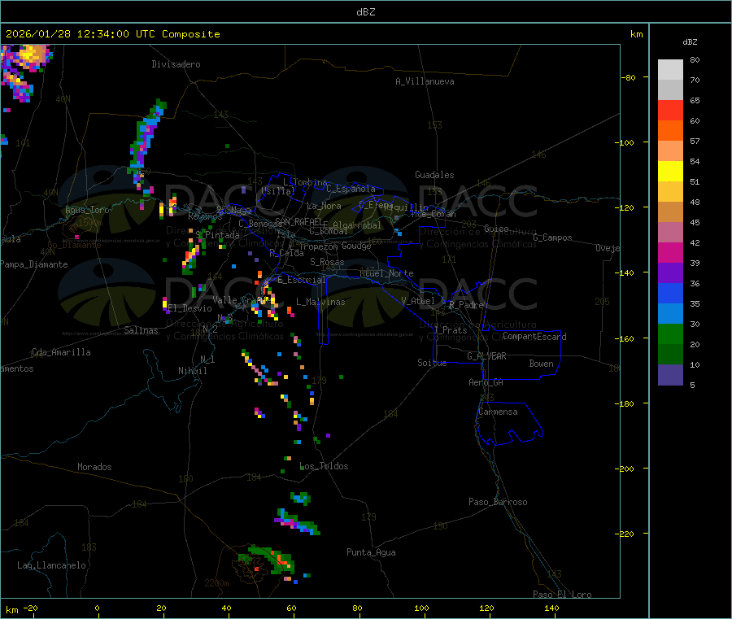Click the Nihuil label
Image resolution: width=732 pixels, height=619 pixels.
[x=193, y=371]
